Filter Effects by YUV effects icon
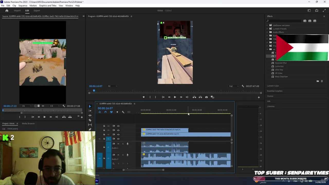 click(315, 21)
